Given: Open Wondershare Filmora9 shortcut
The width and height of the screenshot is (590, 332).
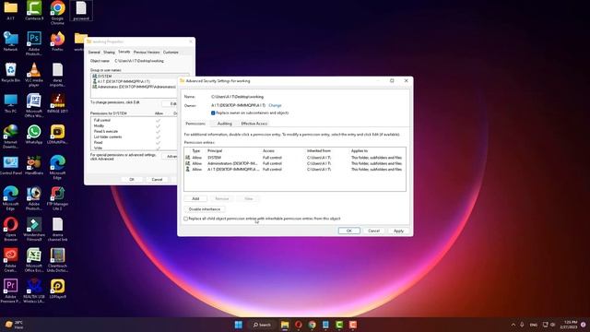Looking at the screenshot, I should click(x=34, y=229).
